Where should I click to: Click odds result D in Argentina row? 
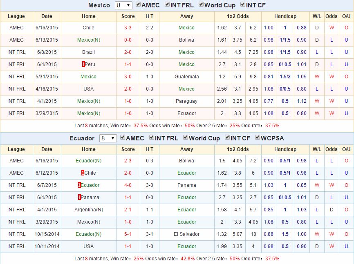pos(332,210)
